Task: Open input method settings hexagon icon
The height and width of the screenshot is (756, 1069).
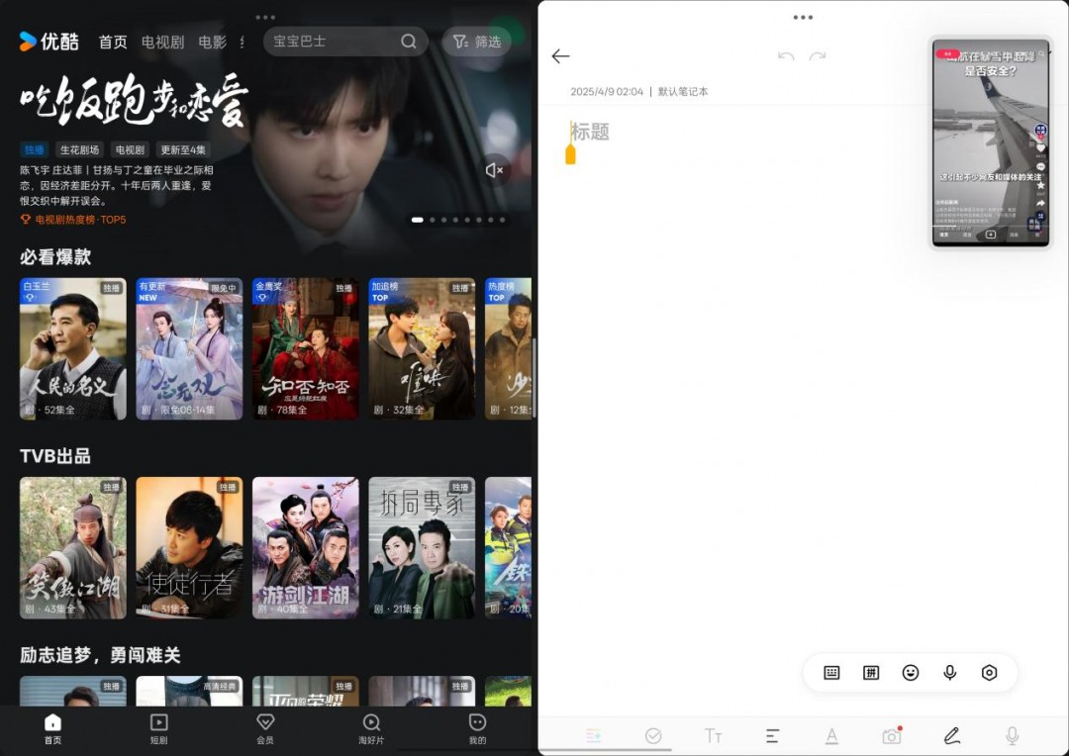Action: click(989, 673)
